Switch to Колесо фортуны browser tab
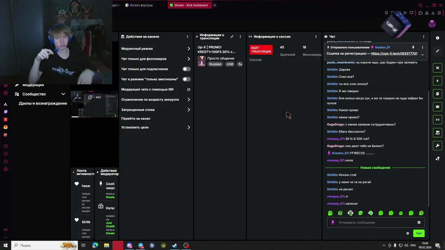The image size is (445, 250). (x=139, y=5)
